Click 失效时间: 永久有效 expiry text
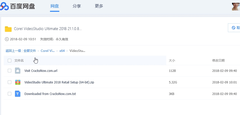The image size is (240, 115). click(x=54, y=39)
